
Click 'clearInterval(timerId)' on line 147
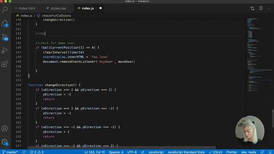point(64,52)
